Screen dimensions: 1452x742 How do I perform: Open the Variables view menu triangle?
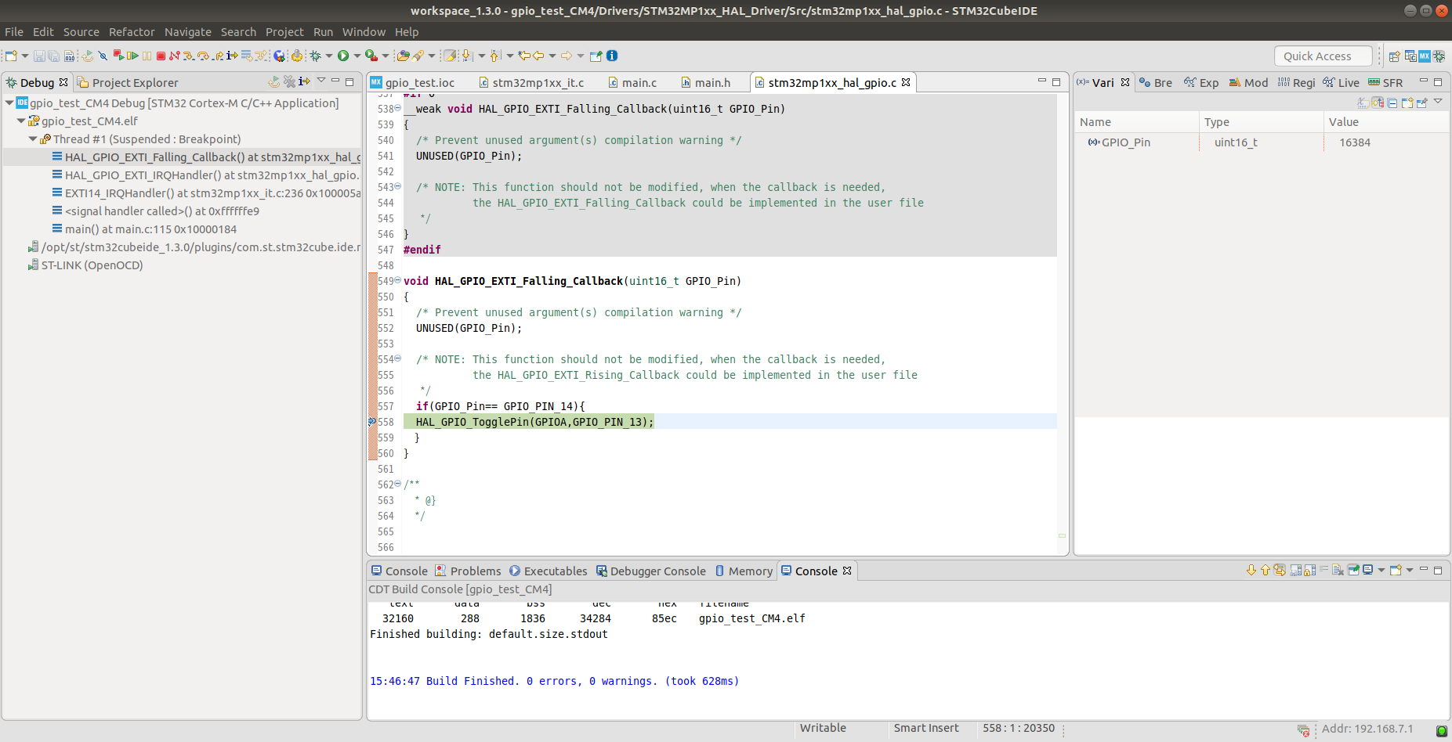point(1438,102)
